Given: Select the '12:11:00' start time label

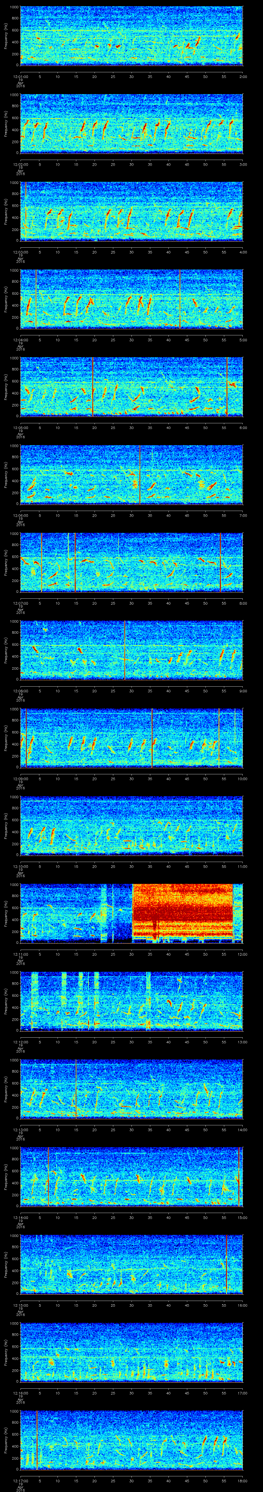Looking at the screenshot, I should [21, 954].
